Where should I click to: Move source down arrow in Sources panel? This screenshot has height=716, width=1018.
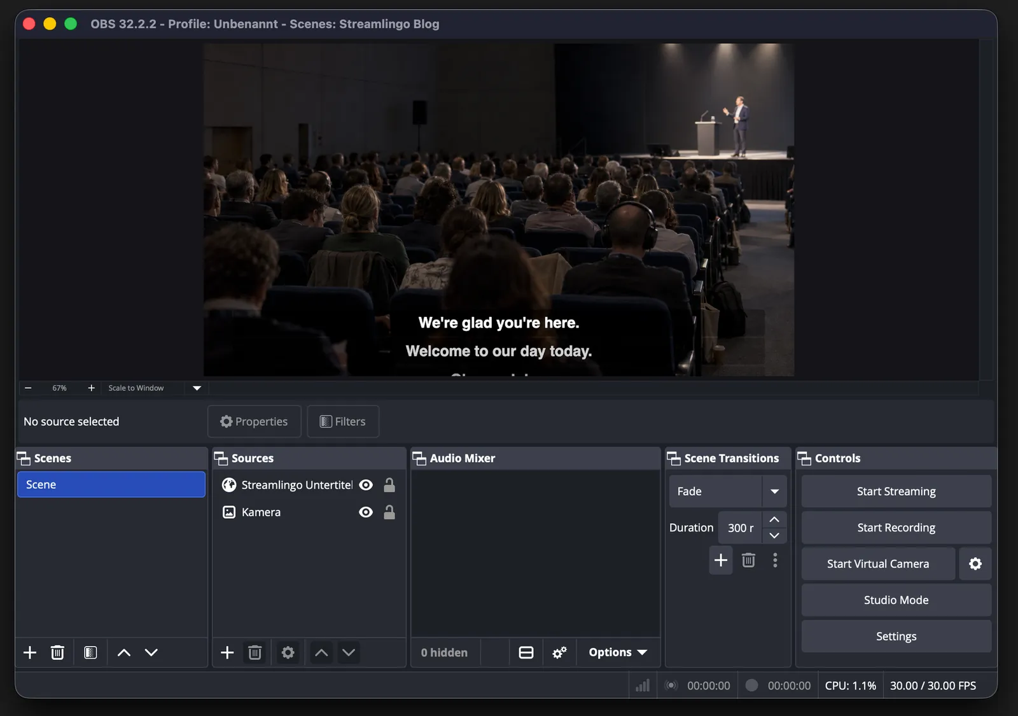349,652
